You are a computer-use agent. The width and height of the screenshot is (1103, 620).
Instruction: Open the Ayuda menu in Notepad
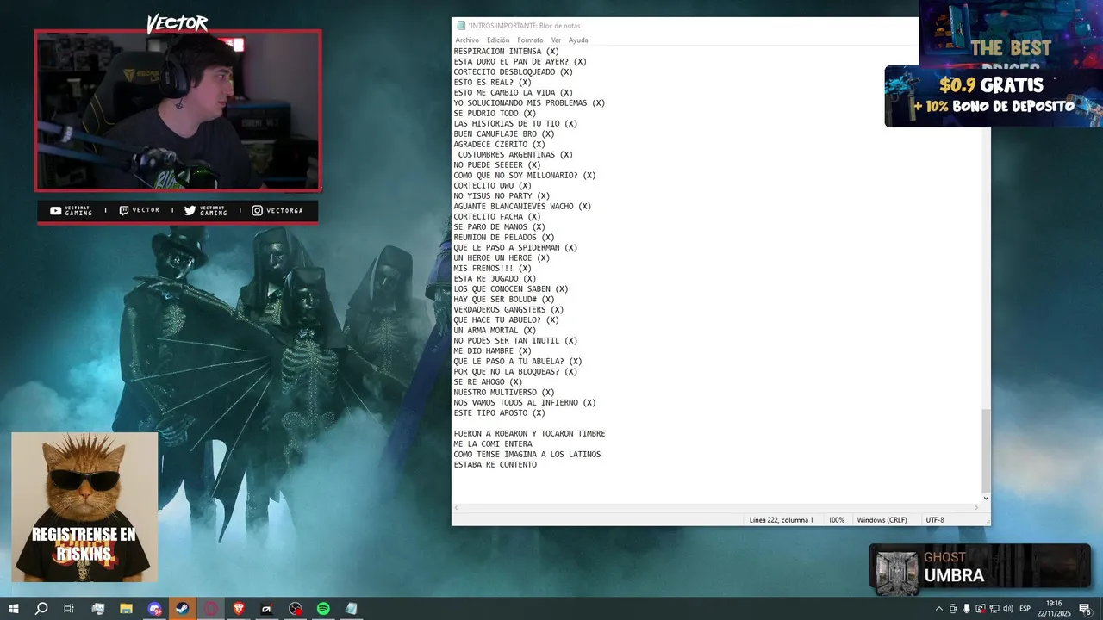tap(578, 40)
